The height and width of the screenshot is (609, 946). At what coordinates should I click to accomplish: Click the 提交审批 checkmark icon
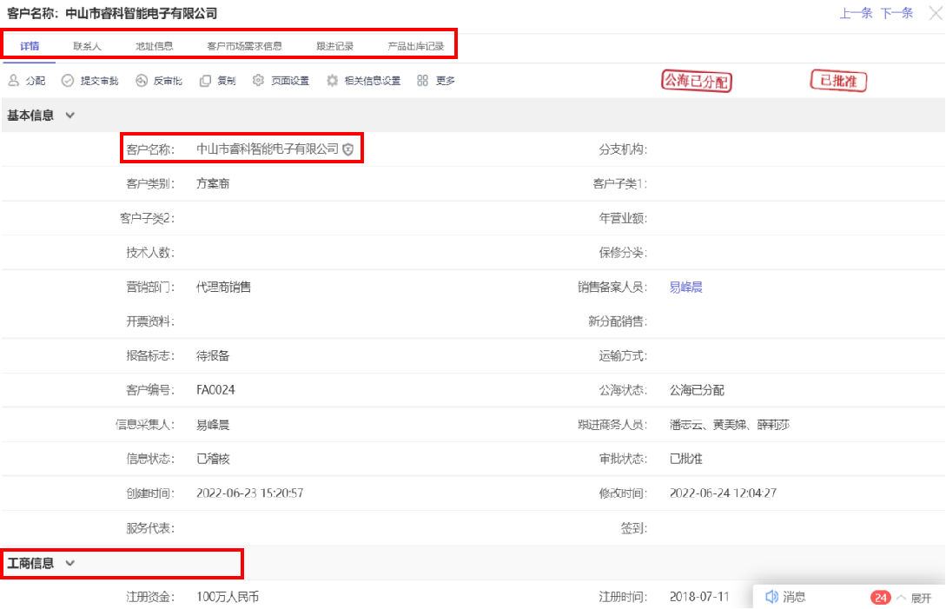(x=68, y=81)
